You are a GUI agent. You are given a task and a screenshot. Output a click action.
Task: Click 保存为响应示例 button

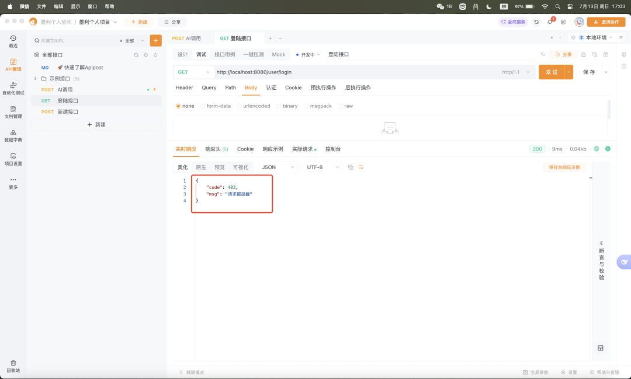pos(564,167)
